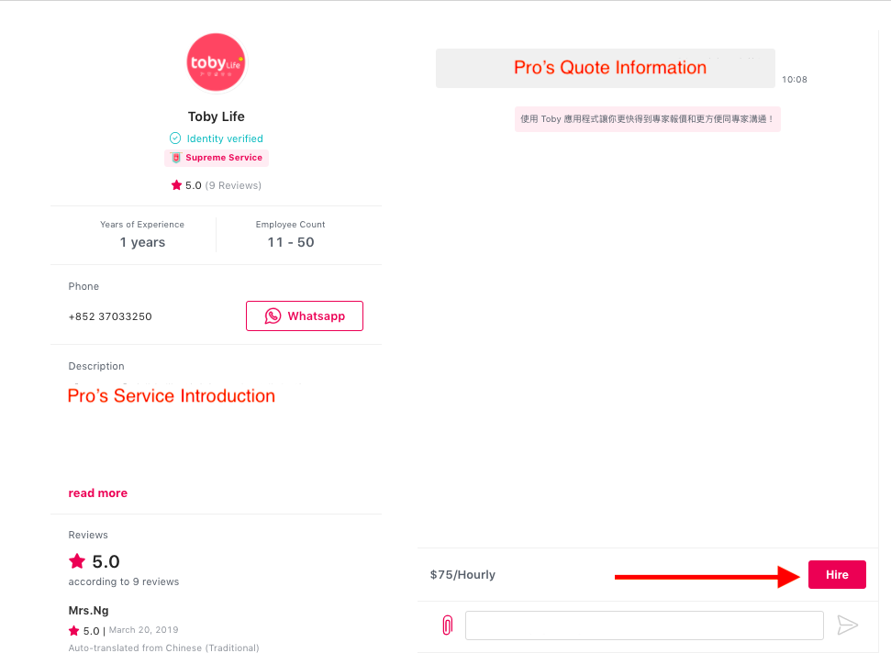Viewport: 891px width, 653px height.
Task: Click the large star in Reviews section
Action: pos(77,561)
